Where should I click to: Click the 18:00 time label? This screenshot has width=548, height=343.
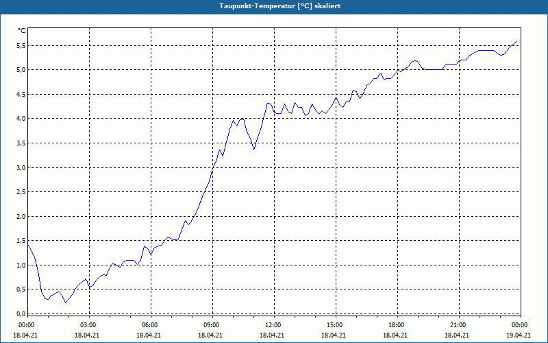click(x=395, y=325)
